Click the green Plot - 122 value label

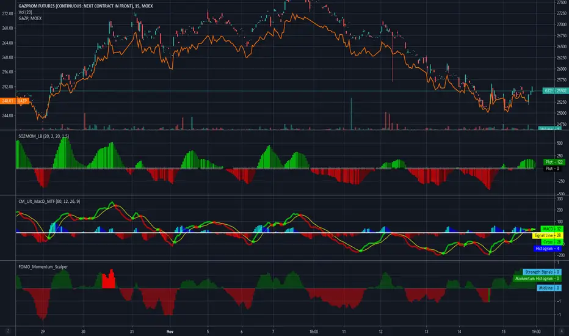(554, 162)
